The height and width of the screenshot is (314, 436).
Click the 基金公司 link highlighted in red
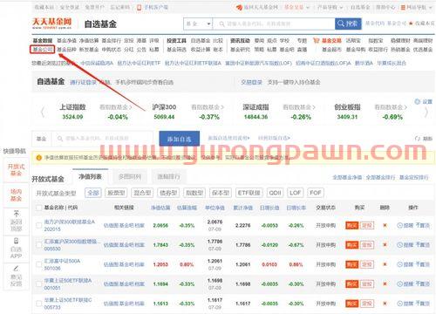point(43,50)
